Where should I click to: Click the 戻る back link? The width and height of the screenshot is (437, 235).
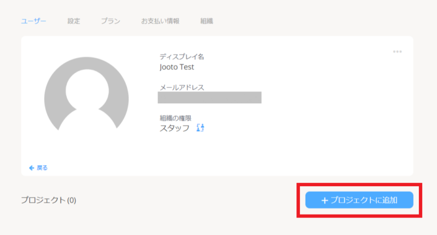[38, 167]
